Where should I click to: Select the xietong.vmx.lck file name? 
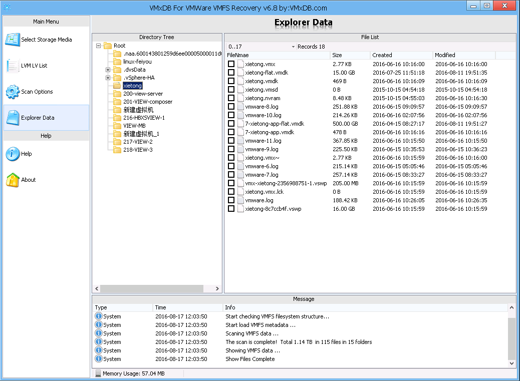coord(265,192)
